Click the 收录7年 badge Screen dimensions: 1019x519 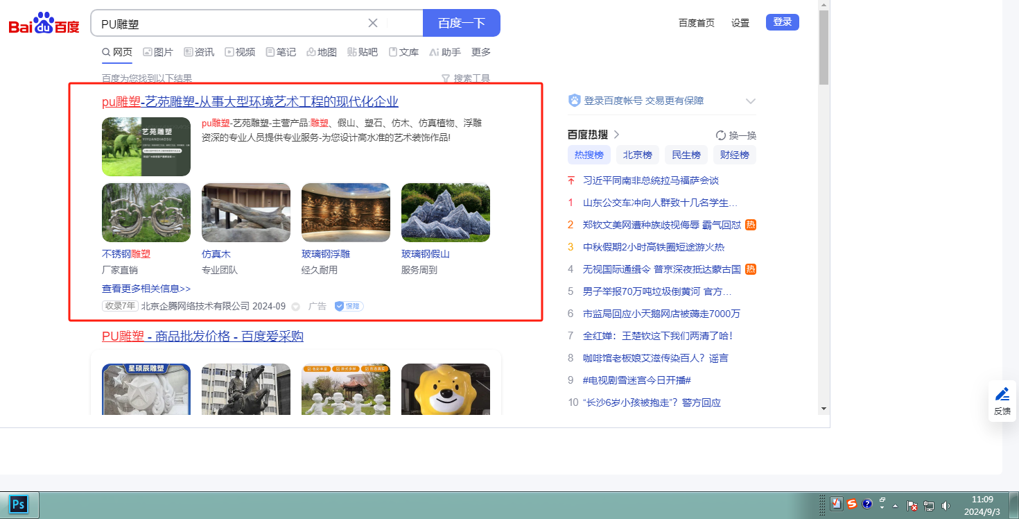pos(120,306)
